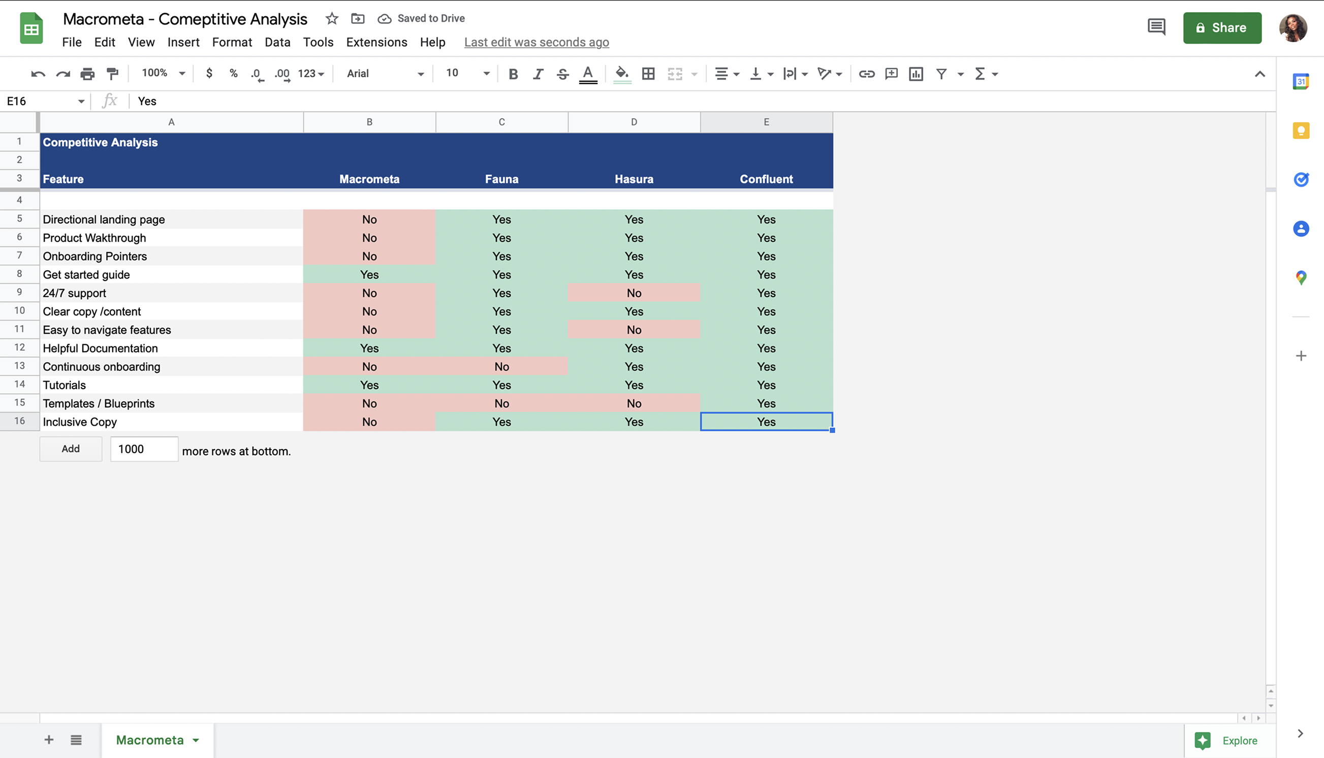Hide the side panel with the chevron
1324x758 pixels.
click(1300, 734)
